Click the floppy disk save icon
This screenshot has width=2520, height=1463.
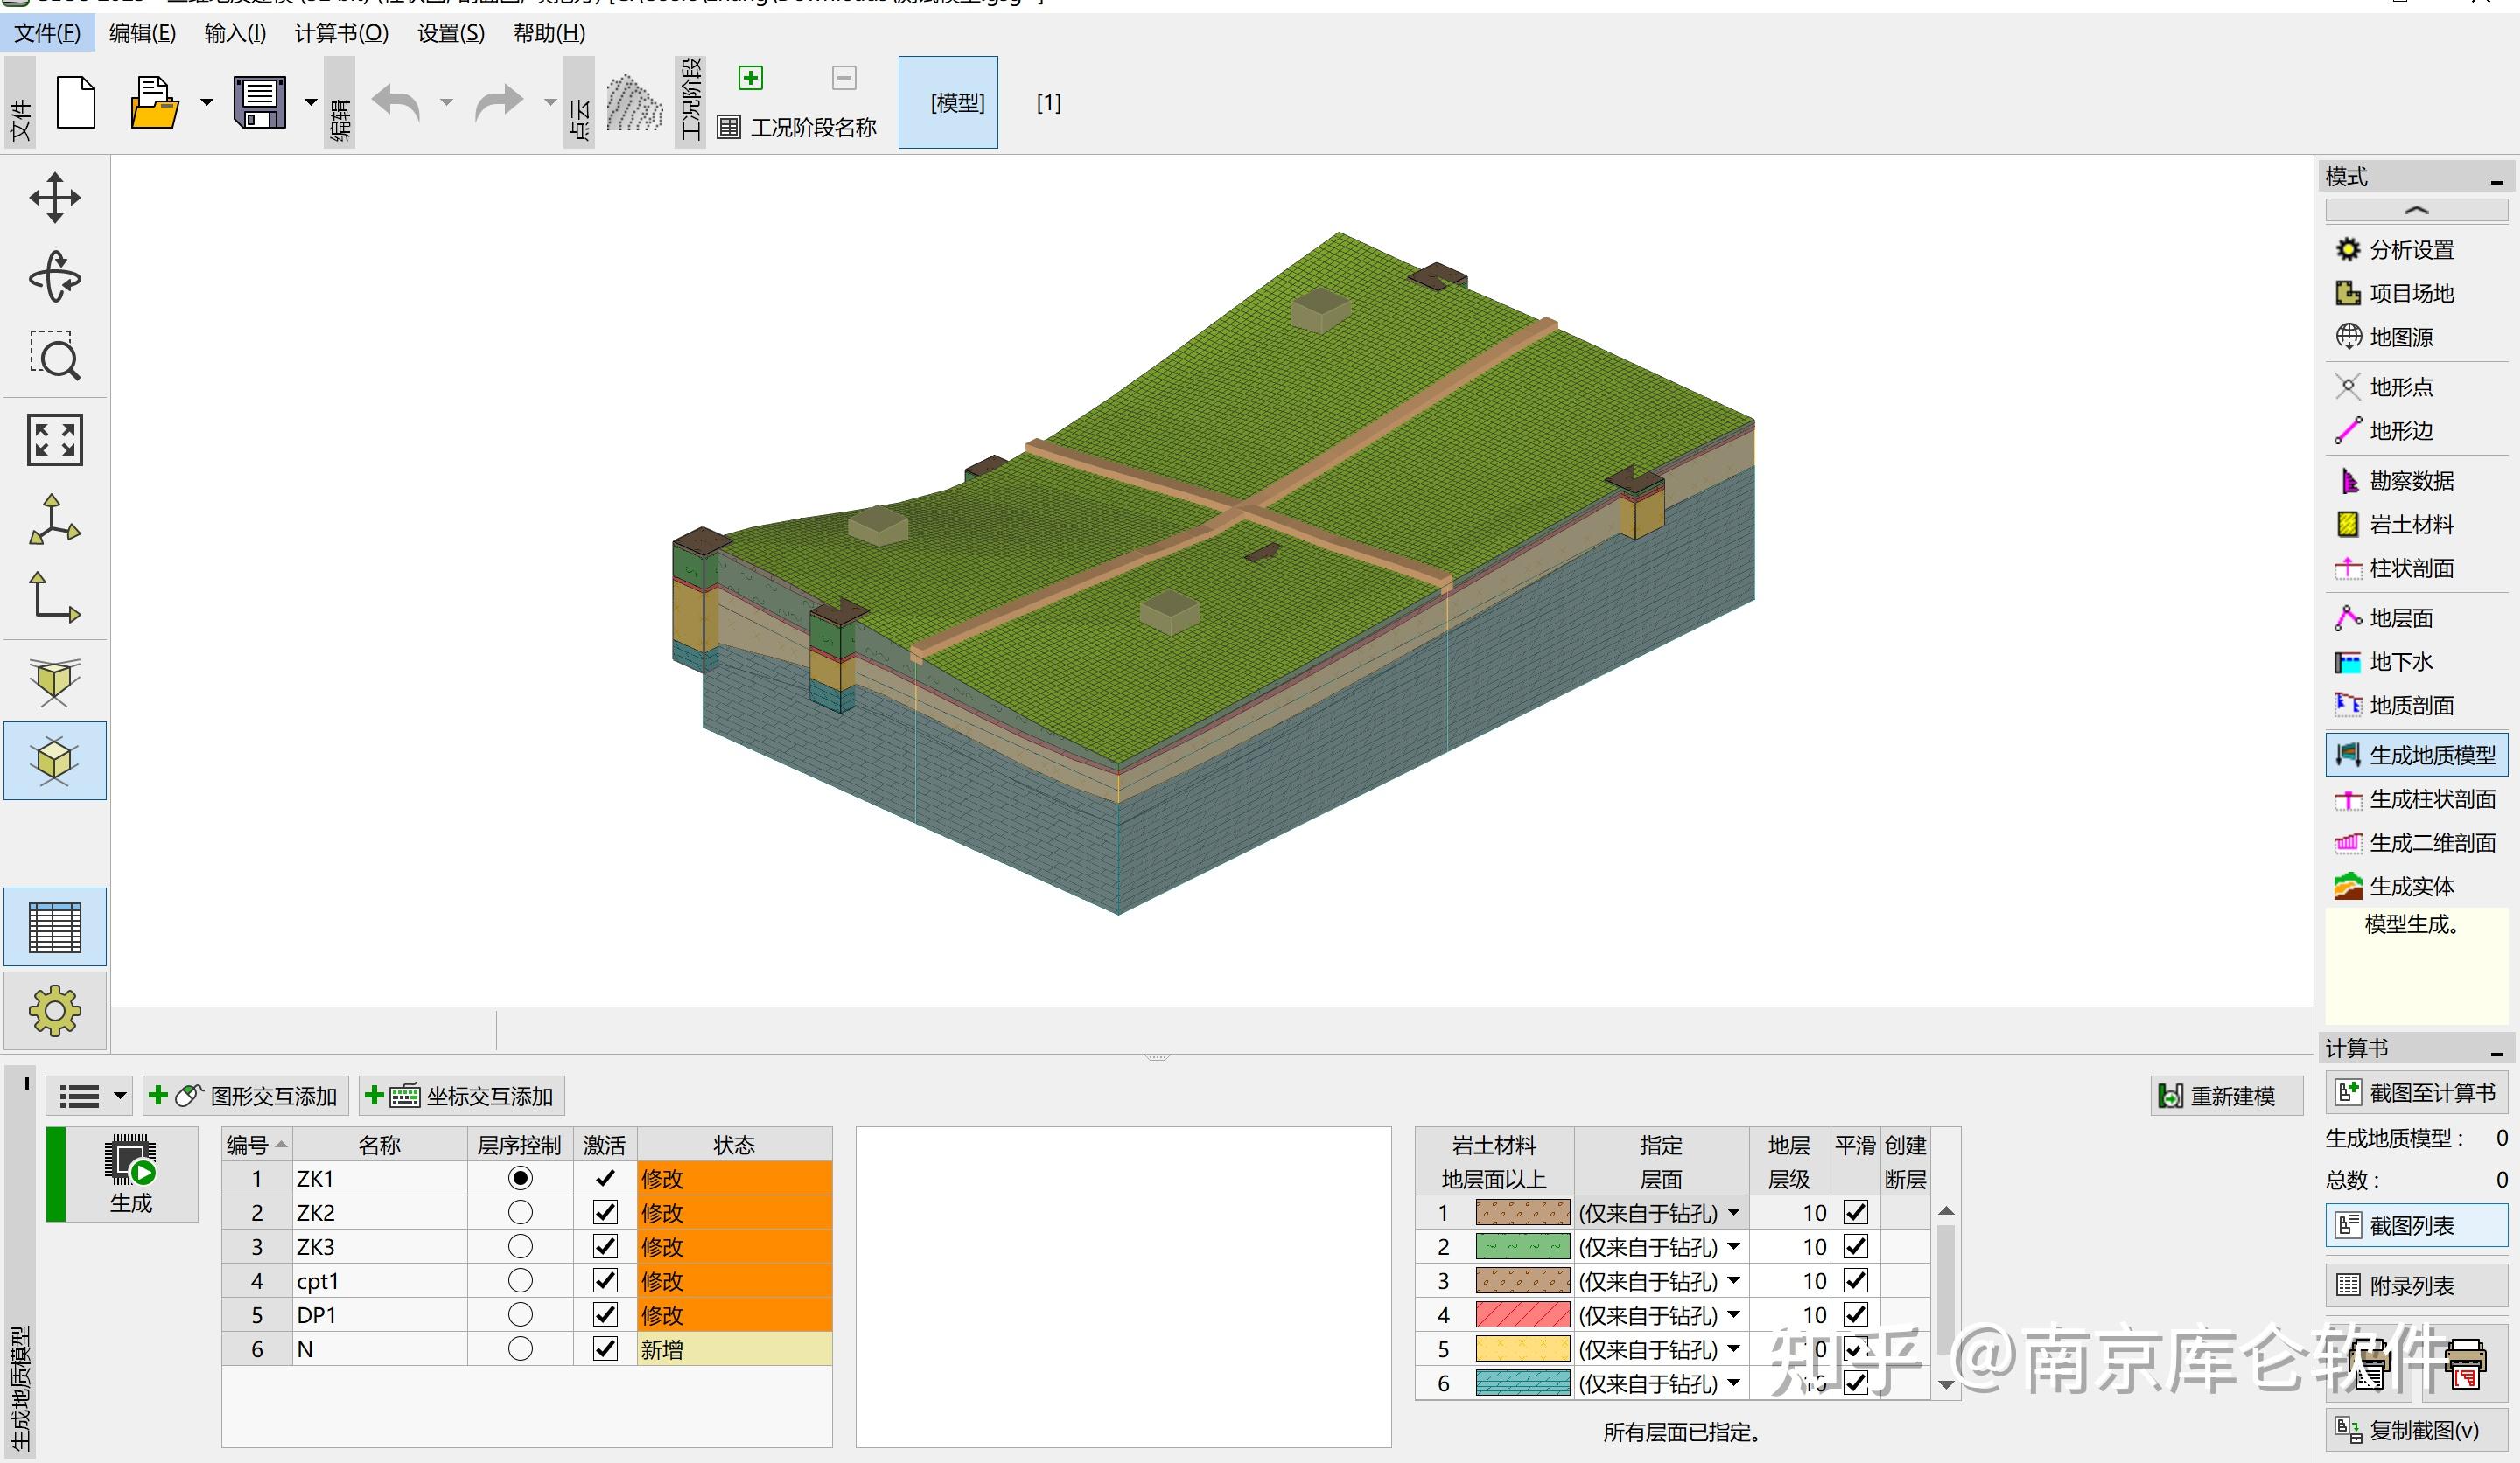(260, 102)
